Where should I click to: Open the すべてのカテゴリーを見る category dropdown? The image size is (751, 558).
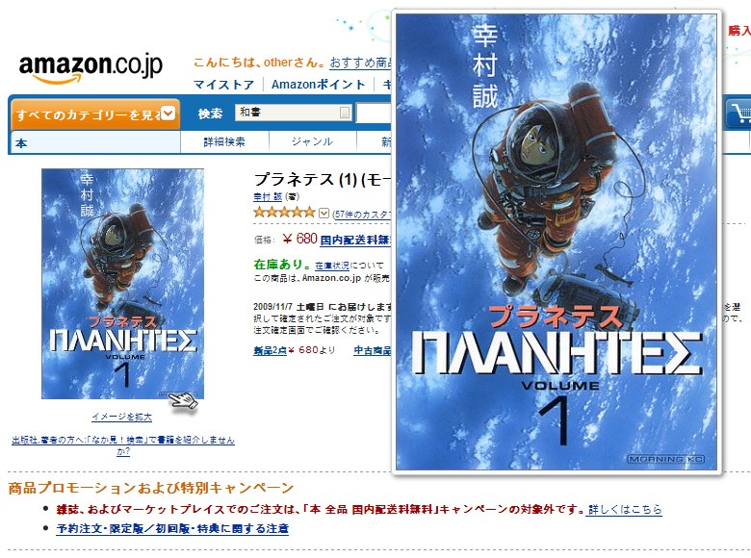click(x=95, y=114)
